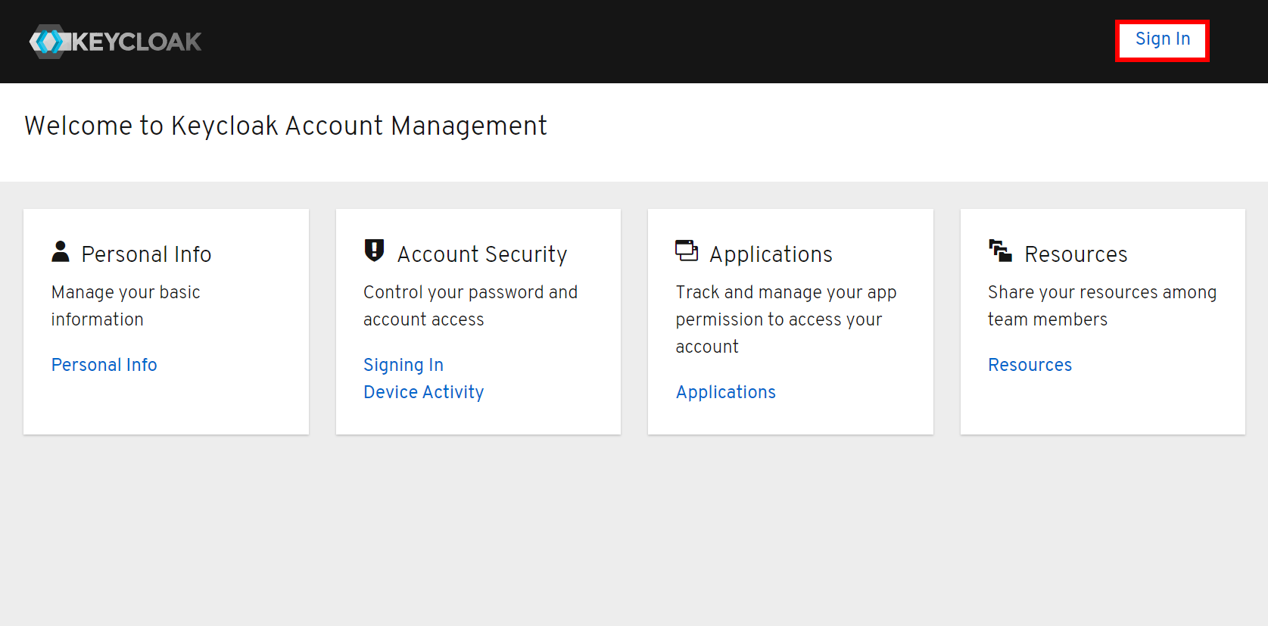Image resolution: width=1268 pixels, height=626 pixels.
Task: Open the blue Applications link
Action: (725, 392)
